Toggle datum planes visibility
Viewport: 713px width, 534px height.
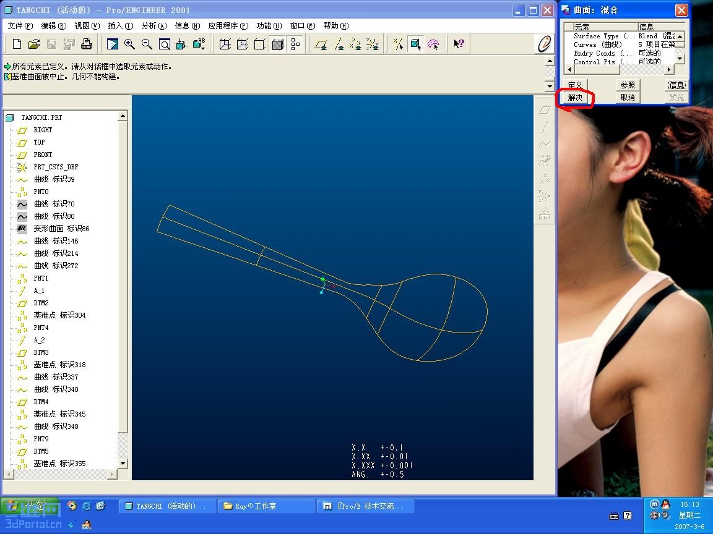pyautogui.click(x=321, y=44)
